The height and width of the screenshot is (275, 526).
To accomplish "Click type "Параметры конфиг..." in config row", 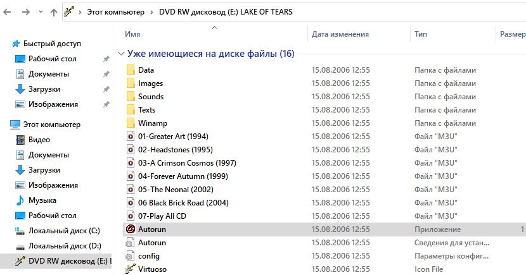I will click(451, 256).
